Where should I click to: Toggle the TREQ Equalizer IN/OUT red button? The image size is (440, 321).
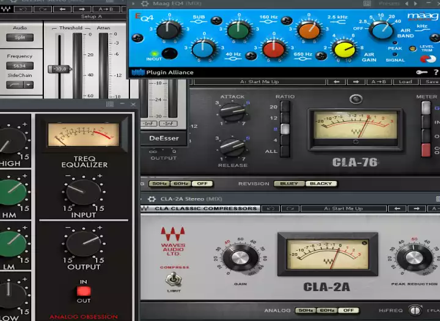point(84,291)
